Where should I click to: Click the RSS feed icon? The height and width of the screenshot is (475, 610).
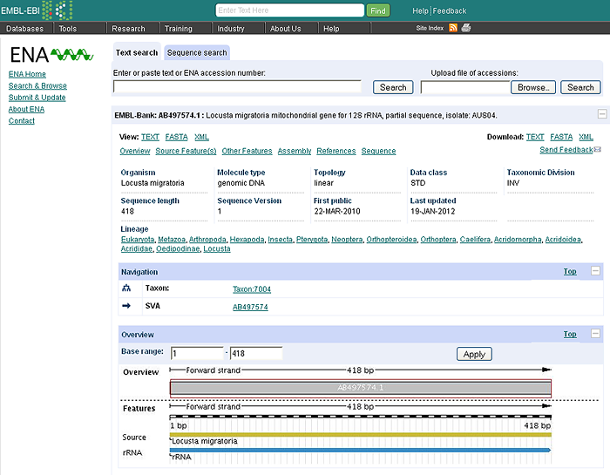(x=453, y=29)
